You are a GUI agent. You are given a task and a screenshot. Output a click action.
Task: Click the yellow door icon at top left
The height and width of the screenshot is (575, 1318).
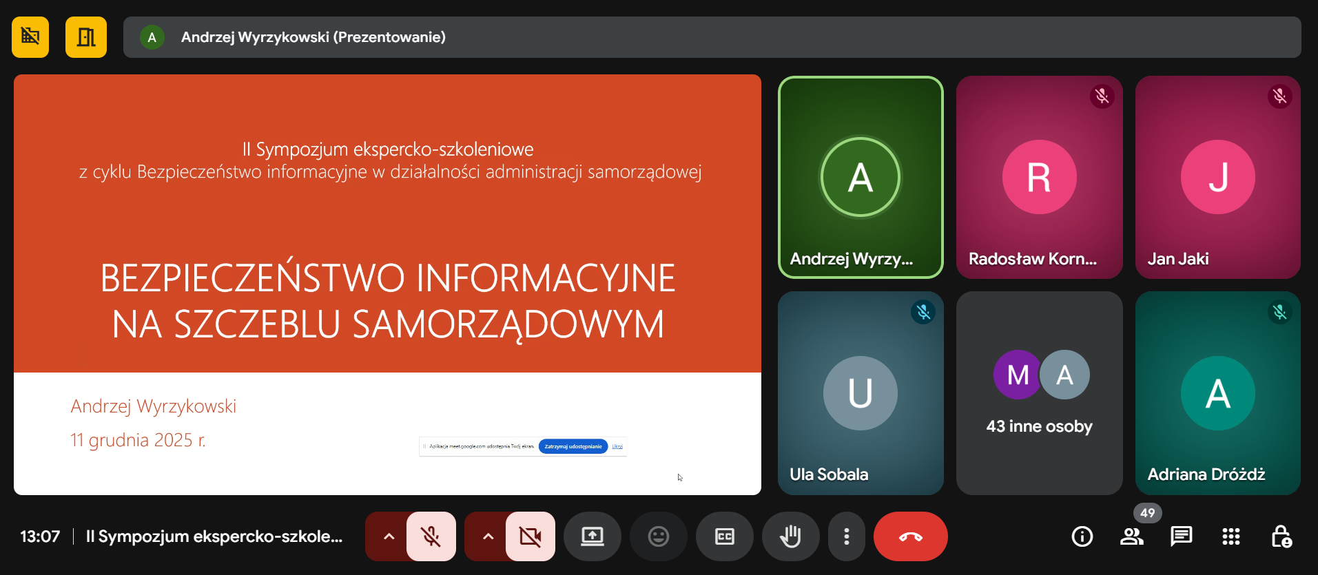(86, 37)
